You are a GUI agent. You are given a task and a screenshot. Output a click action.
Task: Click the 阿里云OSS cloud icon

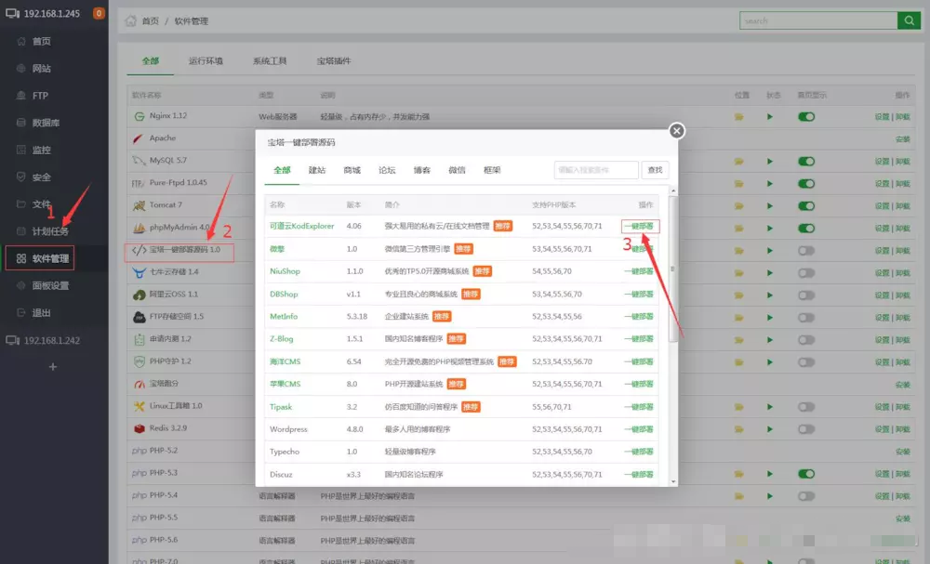[139, 295]
